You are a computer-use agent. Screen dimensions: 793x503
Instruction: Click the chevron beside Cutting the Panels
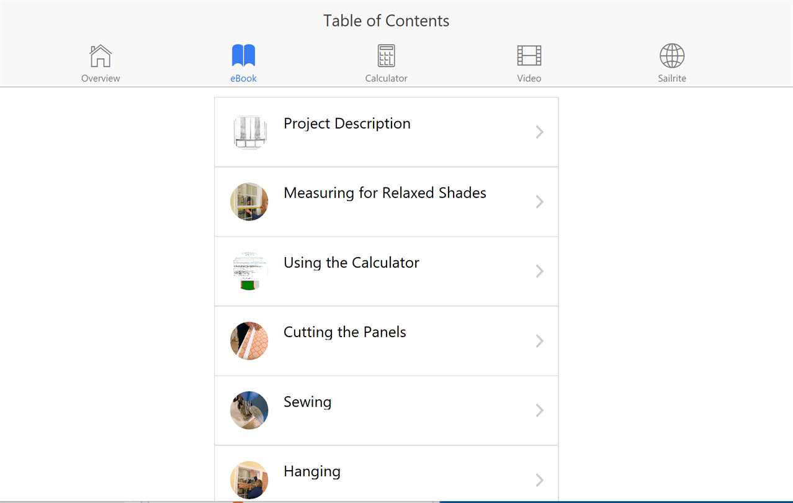pos(540,341)
